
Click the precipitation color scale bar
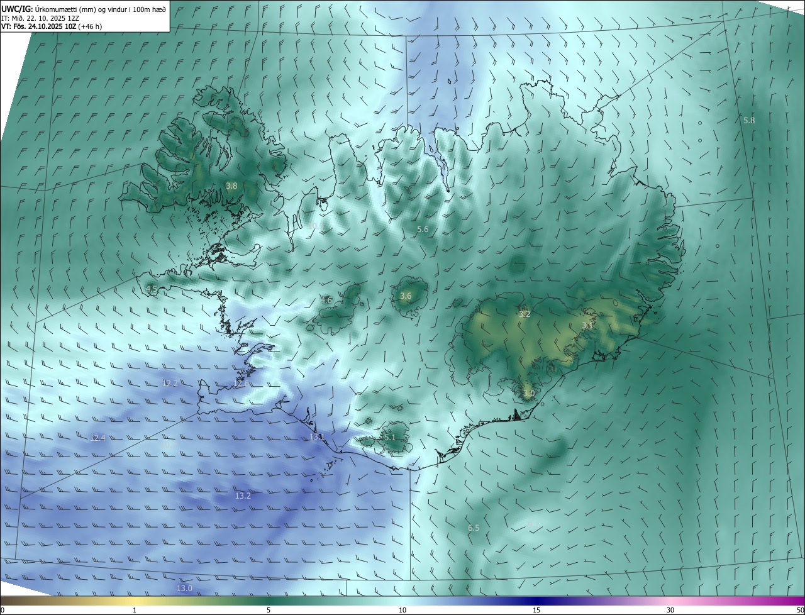(x=402, y=601)
